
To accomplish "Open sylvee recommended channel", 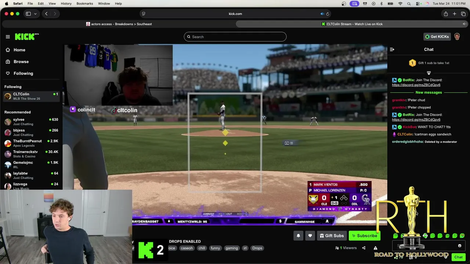I will pos(31,122).
